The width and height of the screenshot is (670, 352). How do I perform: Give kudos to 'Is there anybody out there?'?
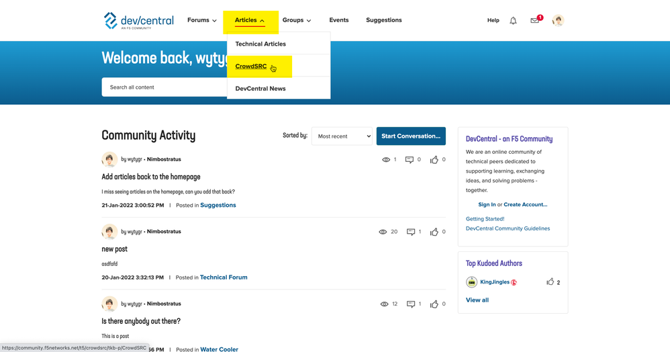[434, 304]
